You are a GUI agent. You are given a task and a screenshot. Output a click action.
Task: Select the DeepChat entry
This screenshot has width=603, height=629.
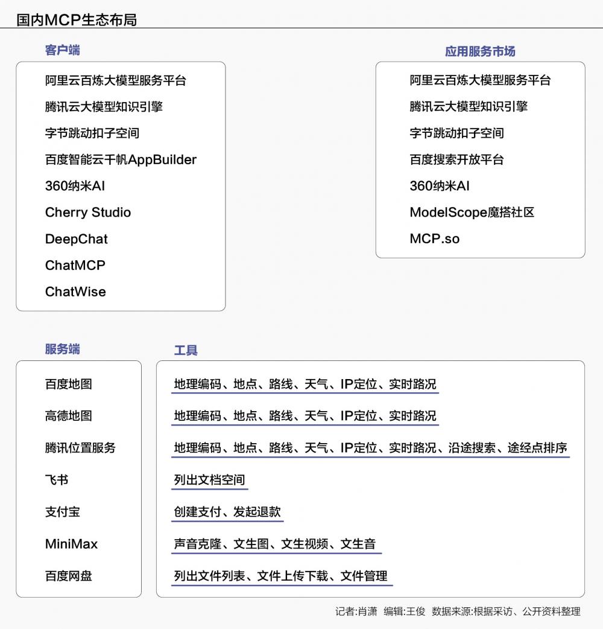point(76,239)
